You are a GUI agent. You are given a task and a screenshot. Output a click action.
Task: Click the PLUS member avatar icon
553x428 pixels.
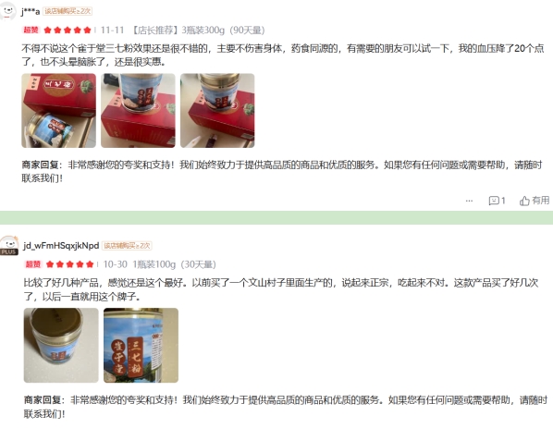coord(9,245)
